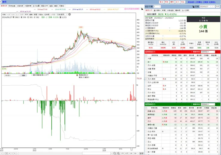Screen dimensions: 221x155
Task: Open the 行事曆 link at top right
Action: pyautogui.click(x=205, y=2)
